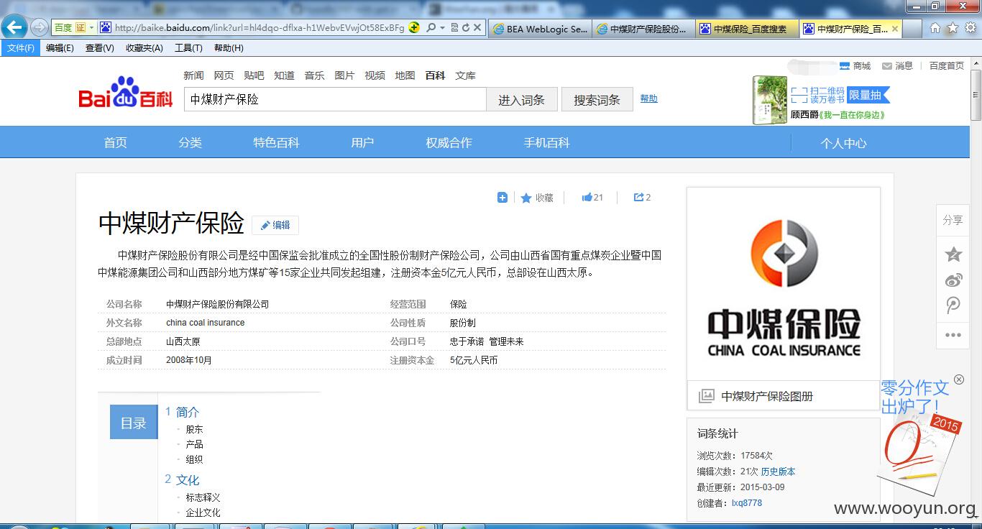The image size is (982, 529).
Task: Switch to the 中煤财产保险股份... tab
Action: 643,29
